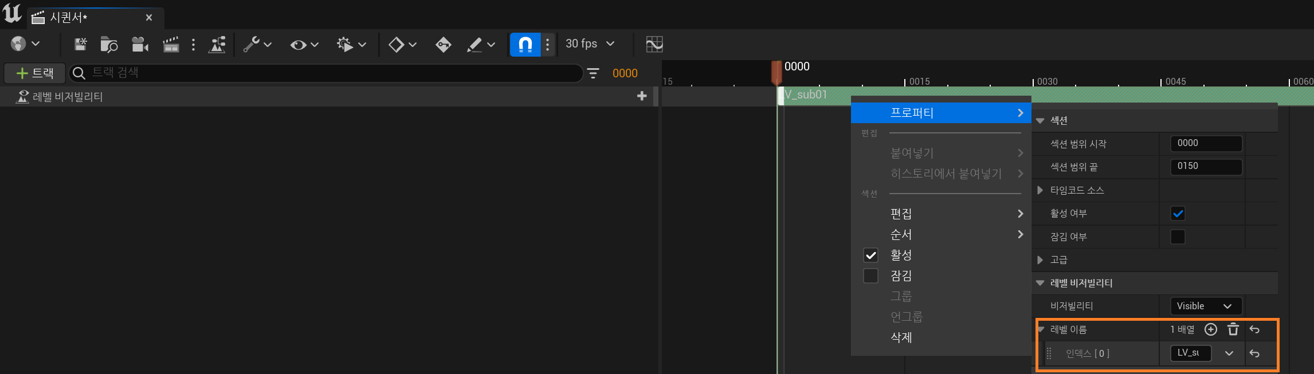The width and height of the screenshot is (1314, 374).
Task: Click the Render Movie clapperboard icon
Action: [171, 44]
